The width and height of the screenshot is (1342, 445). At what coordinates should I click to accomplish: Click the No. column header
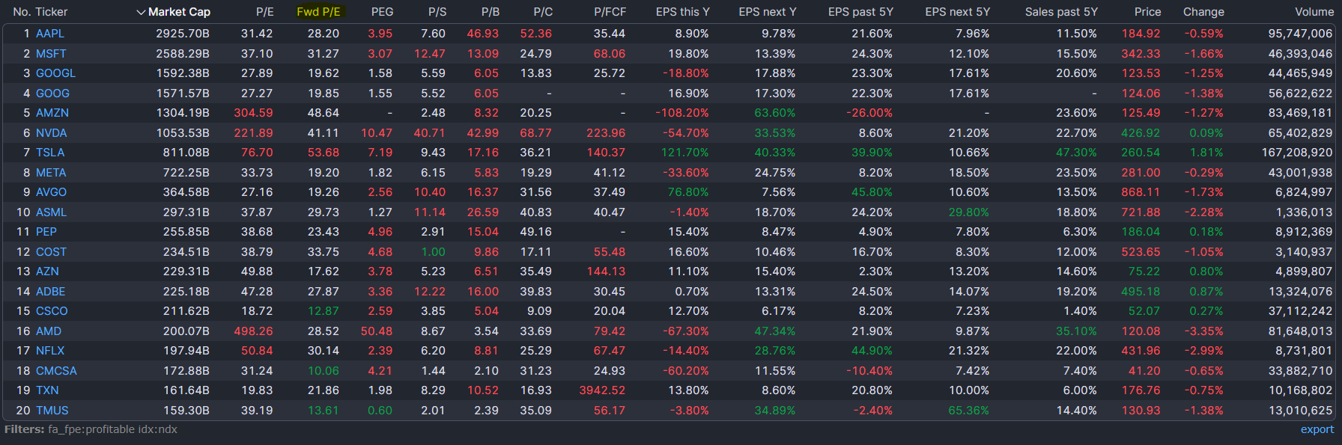pos(22,12)
